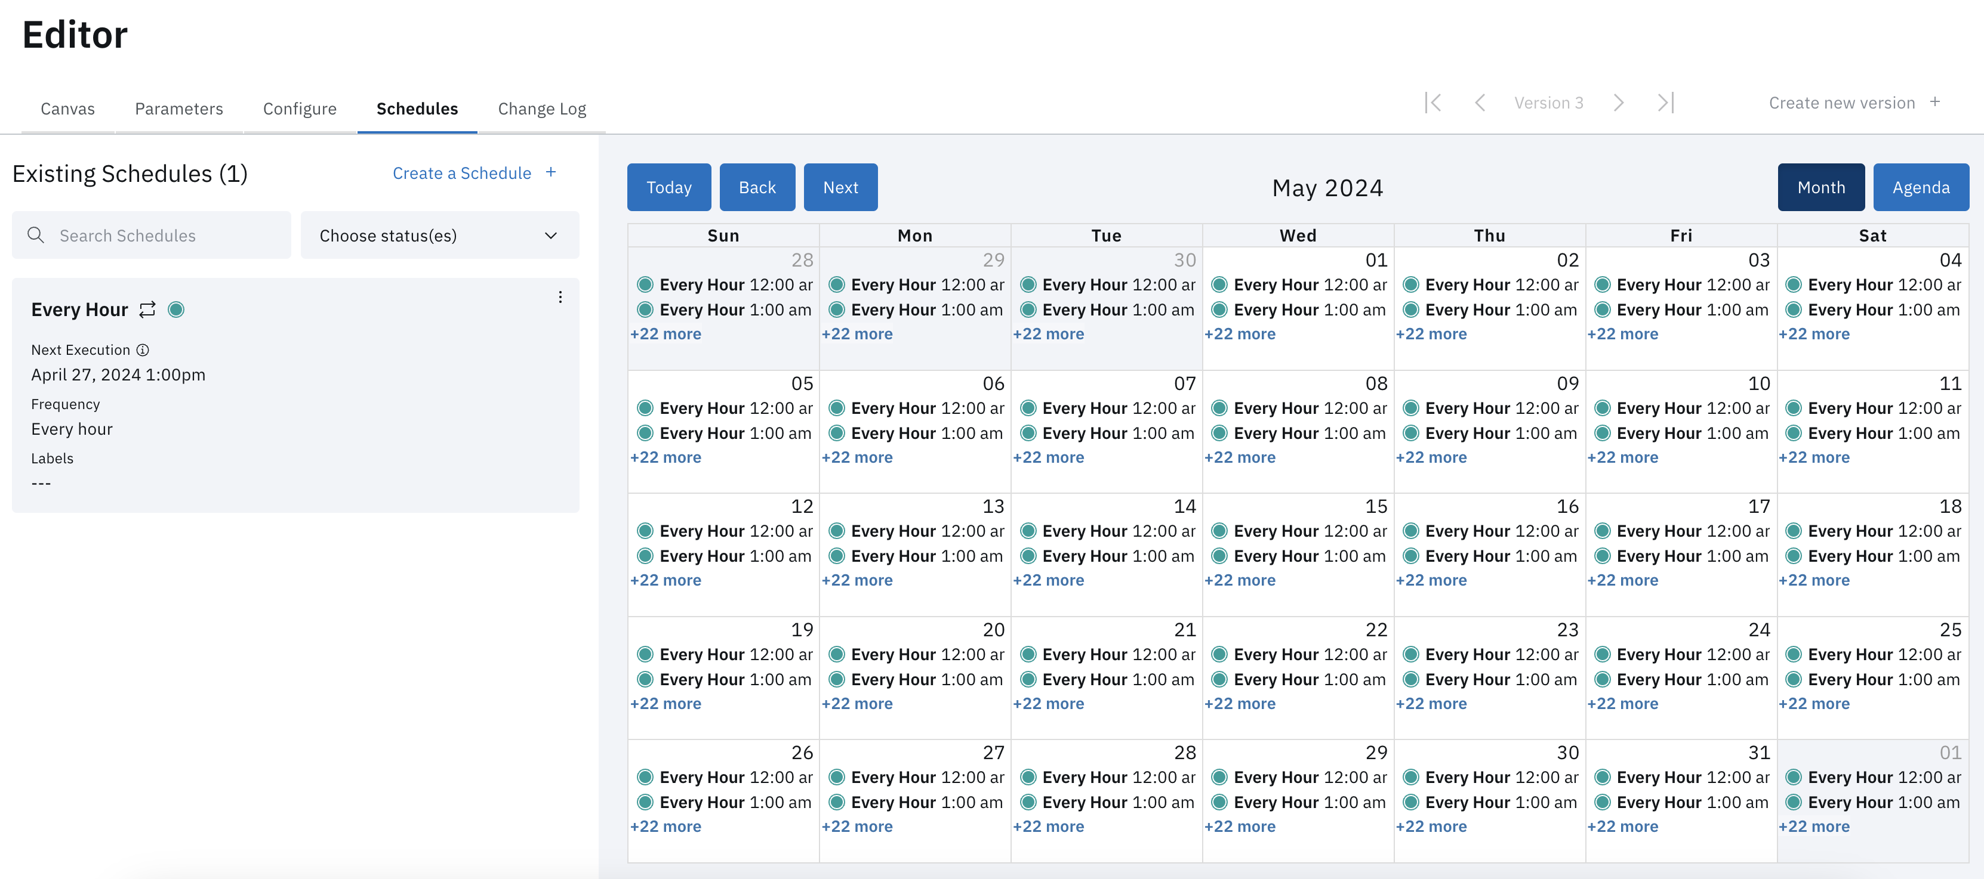The width and height of the screenshot is (1984, 879).
Task: Expand +22 more on May 07
Action: pos(1048,457)
